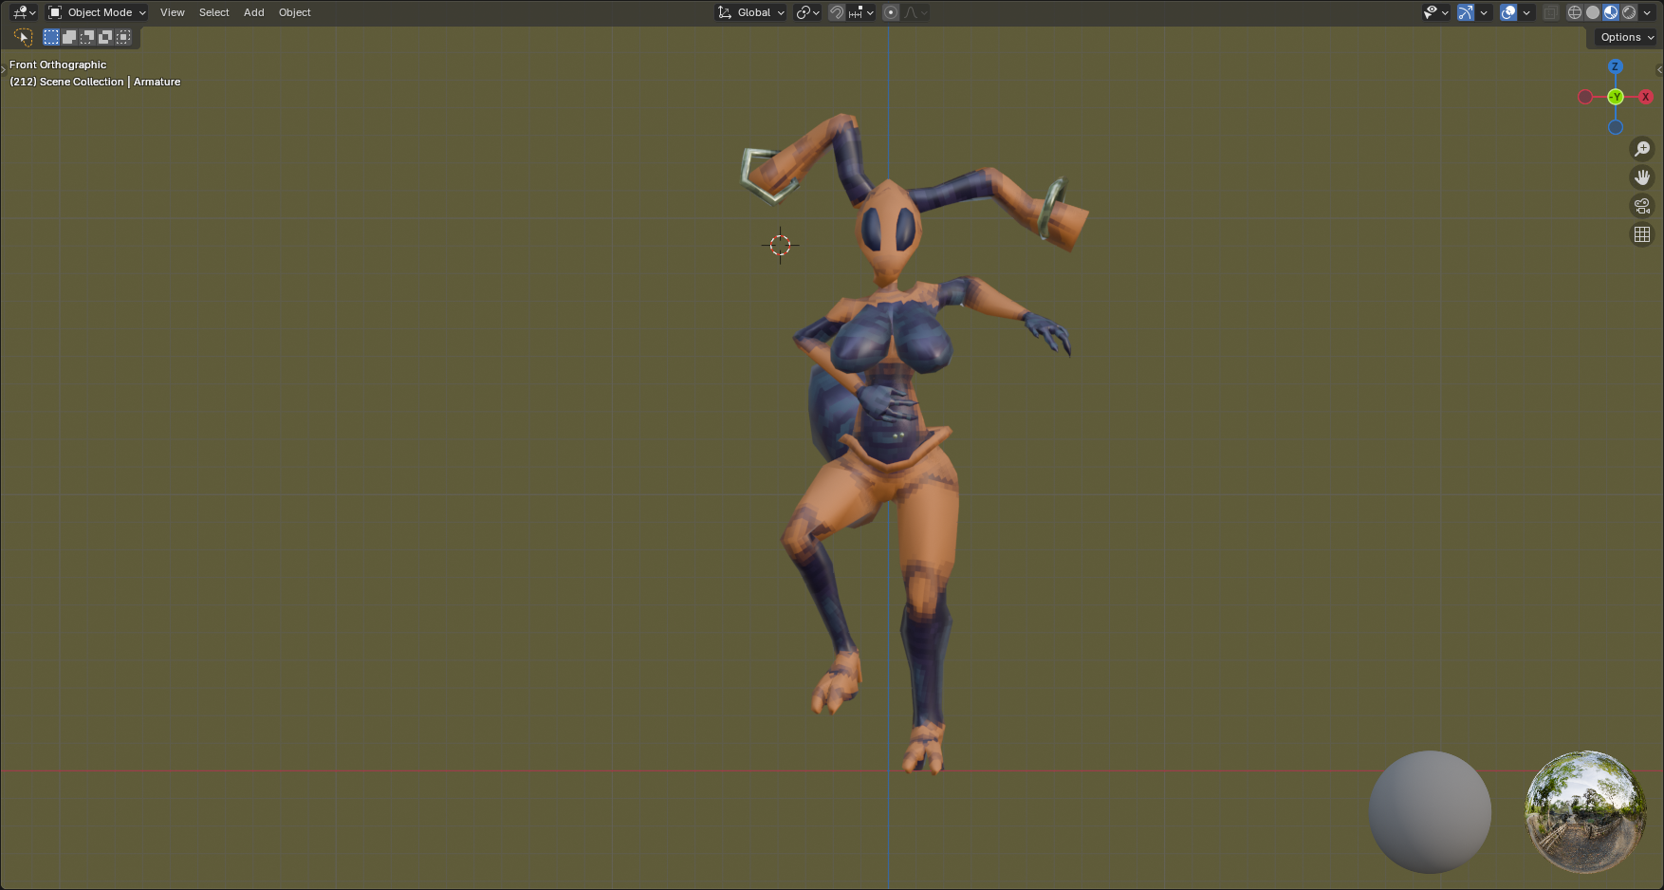Switch to Material Preview shading

pos(1611,12)
